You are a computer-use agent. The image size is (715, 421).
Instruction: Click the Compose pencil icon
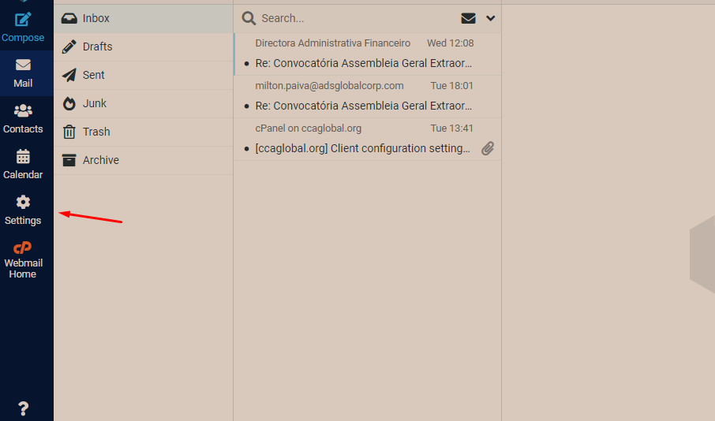[x=23, y=20]
